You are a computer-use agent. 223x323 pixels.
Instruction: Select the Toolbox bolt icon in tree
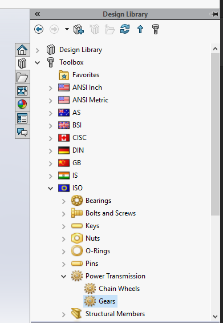51,62
